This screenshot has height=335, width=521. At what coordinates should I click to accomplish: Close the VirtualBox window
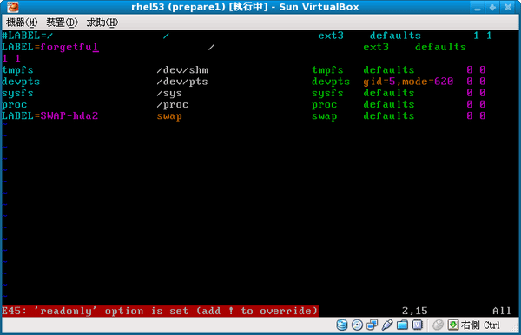coord(508,7)
